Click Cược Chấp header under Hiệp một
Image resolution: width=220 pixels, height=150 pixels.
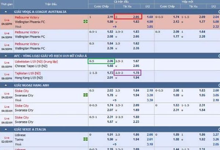click(x=167, y=6)
